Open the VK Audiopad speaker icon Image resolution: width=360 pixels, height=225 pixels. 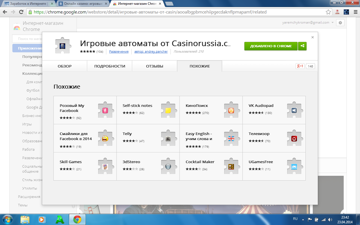point(294,110)
